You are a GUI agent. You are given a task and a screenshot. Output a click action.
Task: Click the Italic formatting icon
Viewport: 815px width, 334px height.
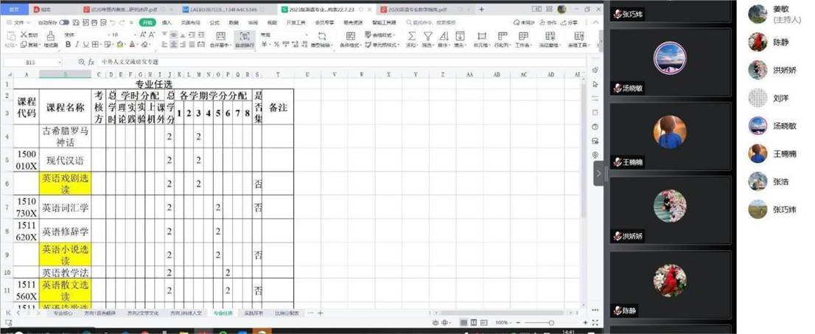click(77, 45)
